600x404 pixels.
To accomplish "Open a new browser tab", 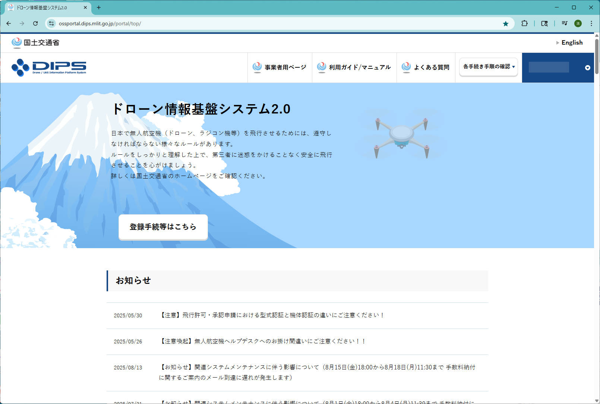I will point(99,7).
